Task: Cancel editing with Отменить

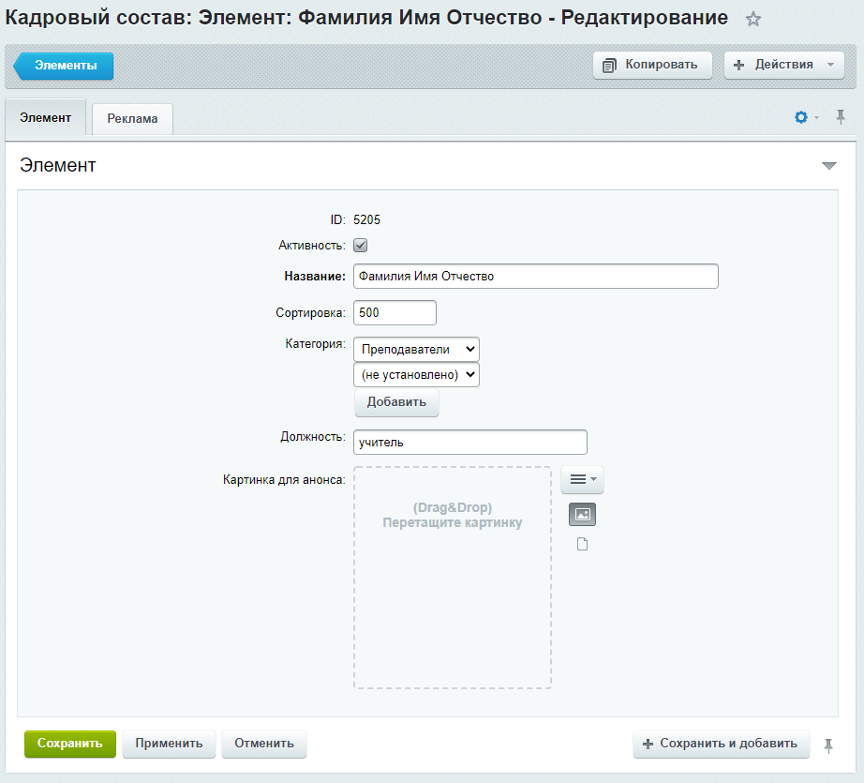Action: point(264,744)
